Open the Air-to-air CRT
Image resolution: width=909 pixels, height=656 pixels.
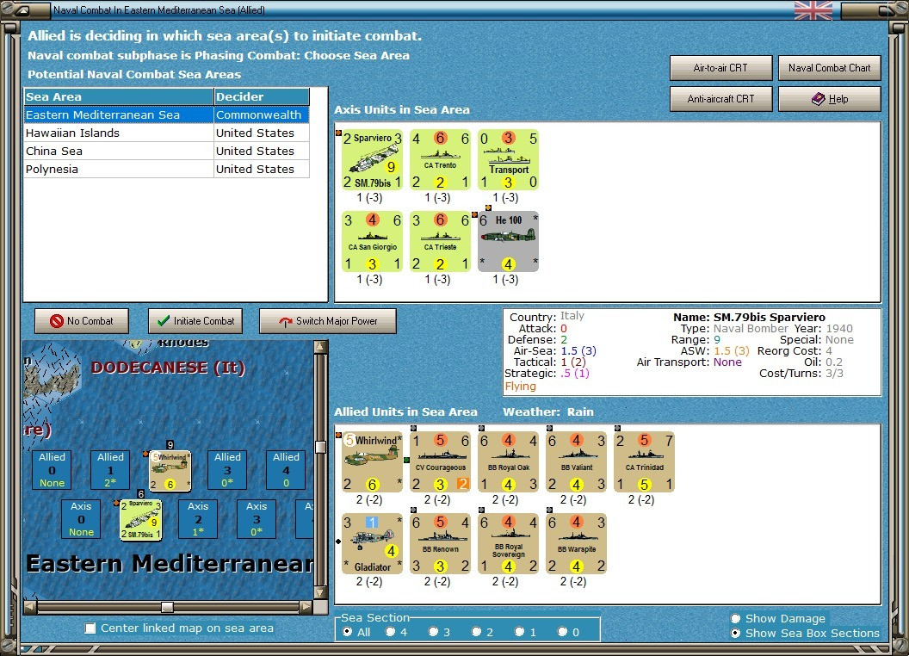pos(720,68)
